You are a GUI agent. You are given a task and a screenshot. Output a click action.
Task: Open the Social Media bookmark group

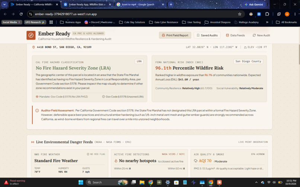pyautogui.click(x=12, y=22)
